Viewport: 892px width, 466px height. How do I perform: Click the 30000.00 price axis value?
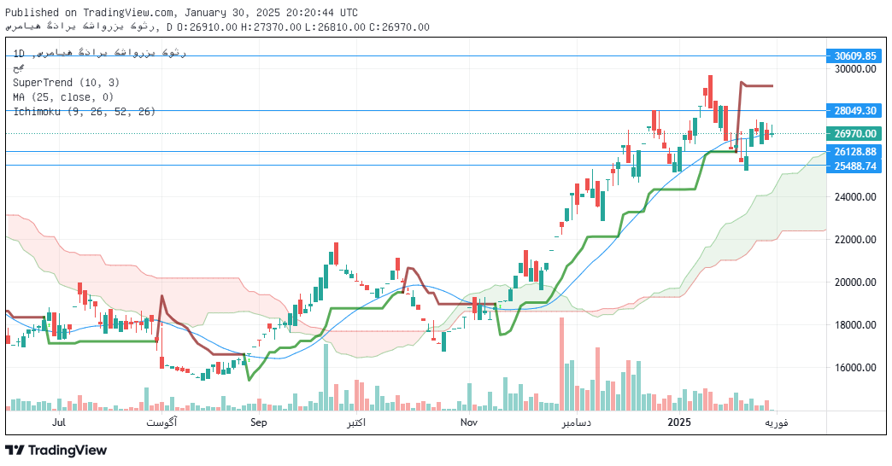click(855, 69)
